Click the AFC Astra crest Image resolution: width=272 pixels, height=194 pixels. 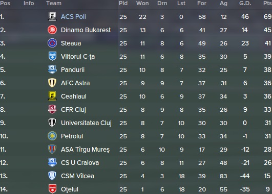point(52,83)
